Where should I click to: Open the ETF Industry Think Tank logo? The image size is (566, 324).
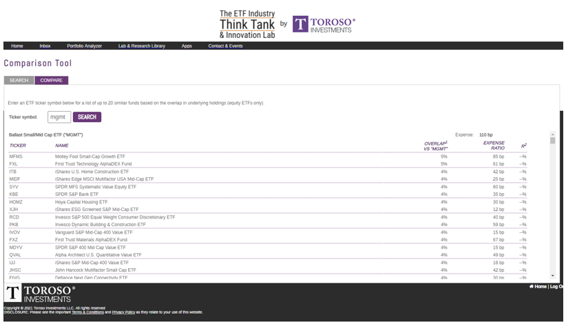247,24
